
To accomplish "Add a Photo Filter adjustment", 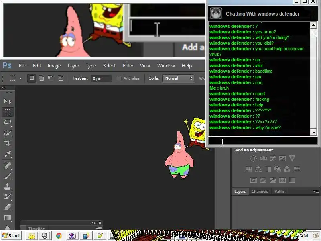I will pyautogui.click(x=277, y=169).
